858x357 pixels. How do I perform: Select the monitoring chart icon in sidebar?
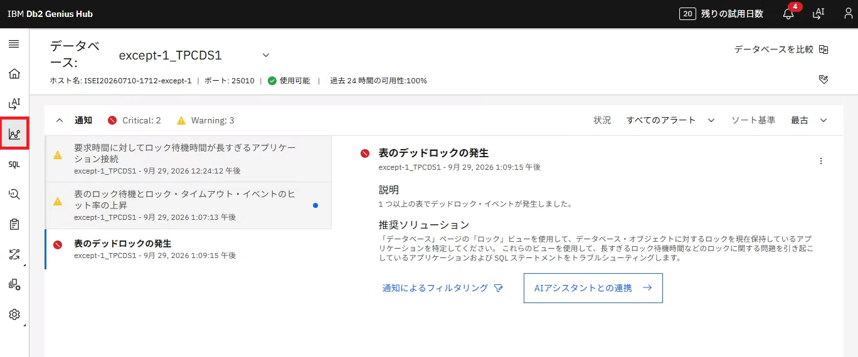[x=14, y=133]
